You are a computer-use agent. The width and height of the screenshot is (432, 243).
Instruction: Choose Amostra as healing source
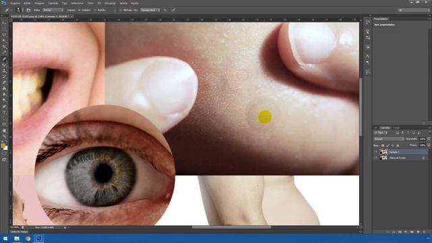click(x=84, y=10)
